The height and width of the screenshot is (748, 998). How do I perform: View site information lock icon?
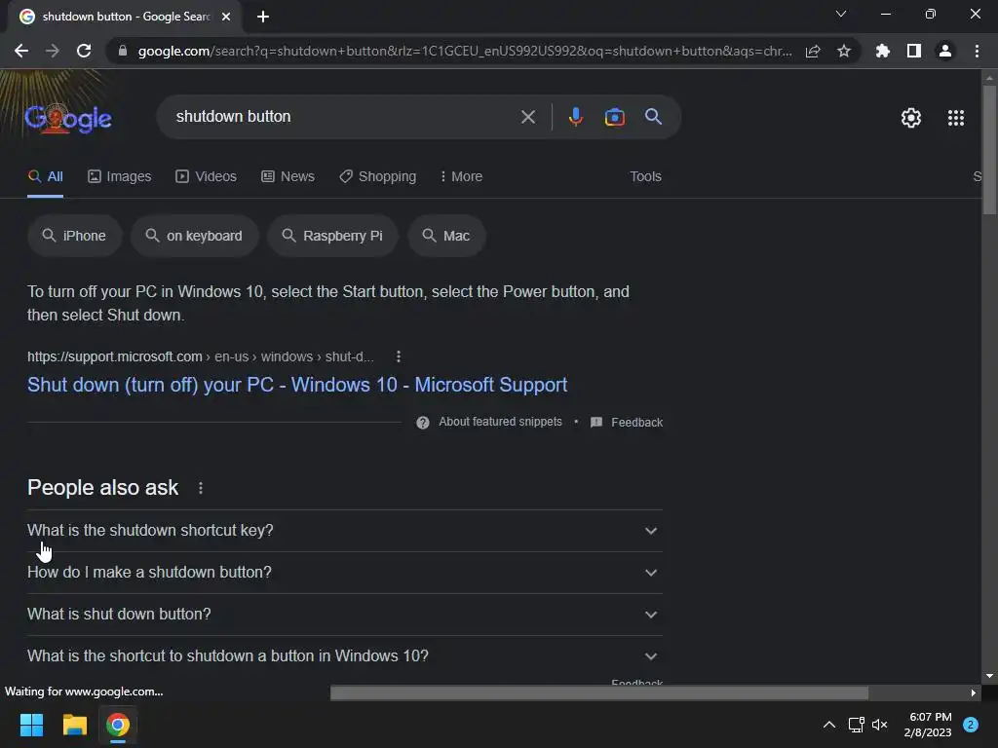123,51
